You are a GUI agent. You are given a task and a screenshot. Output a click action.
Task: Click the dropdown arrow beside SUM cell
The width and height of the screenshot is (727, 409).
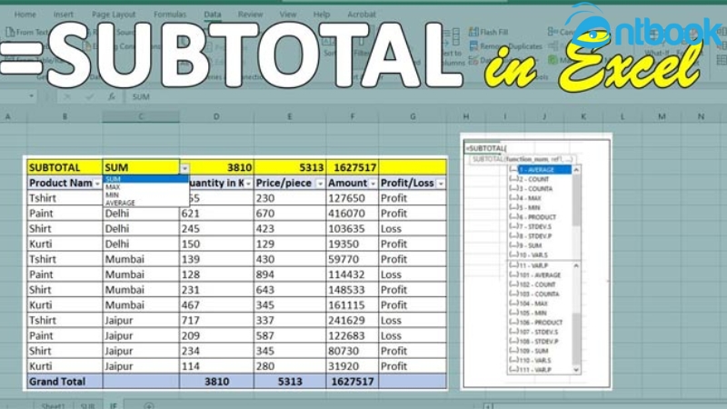click(x=184, y=168)
